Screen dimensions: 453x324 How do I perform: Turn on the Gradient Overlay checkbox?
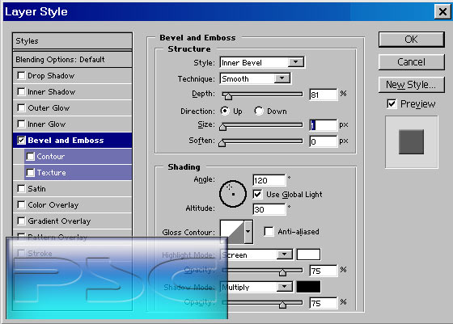[21, 221]
